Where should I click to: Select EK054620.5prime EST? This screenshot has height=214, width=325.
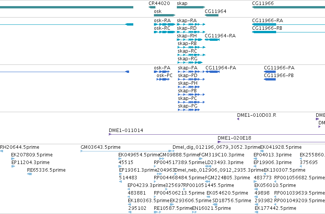coord(208,197)
